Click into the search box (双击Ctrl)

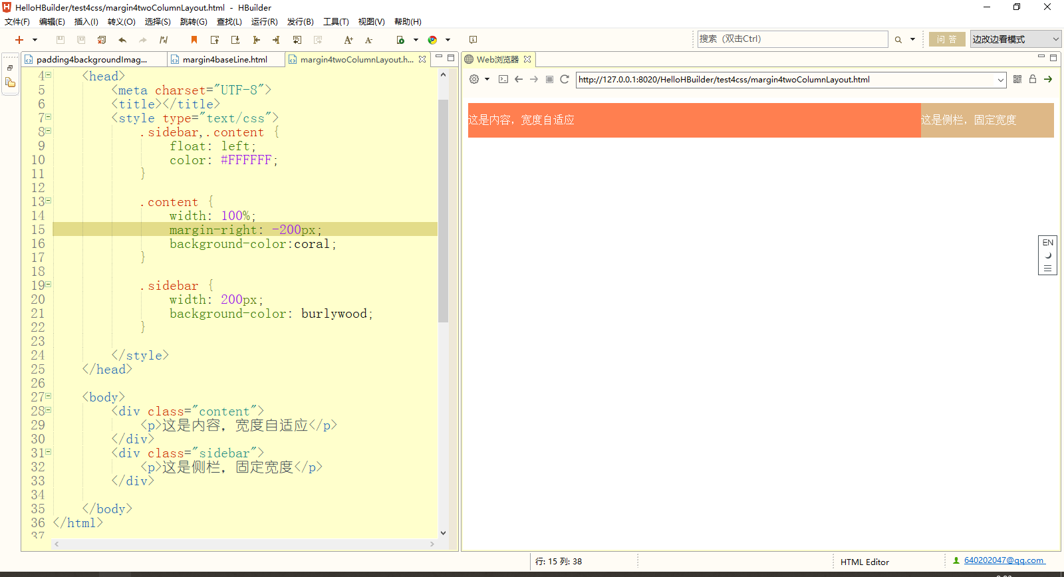793,39
